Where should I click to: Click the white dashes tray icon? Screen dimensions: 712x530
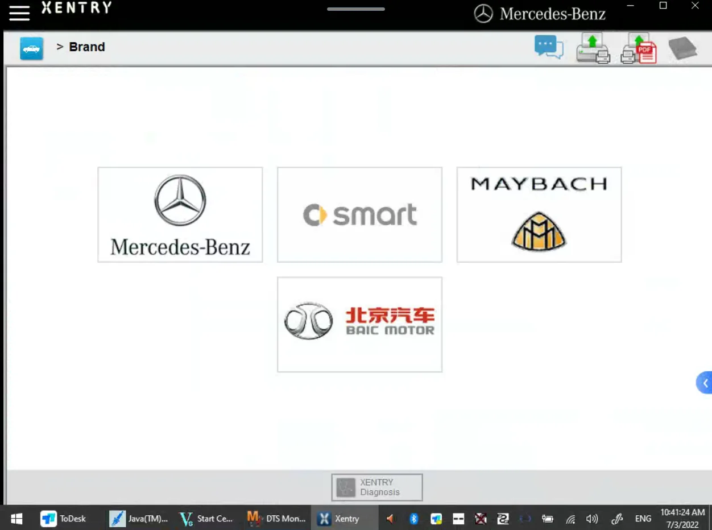click(x=458, y=519)
